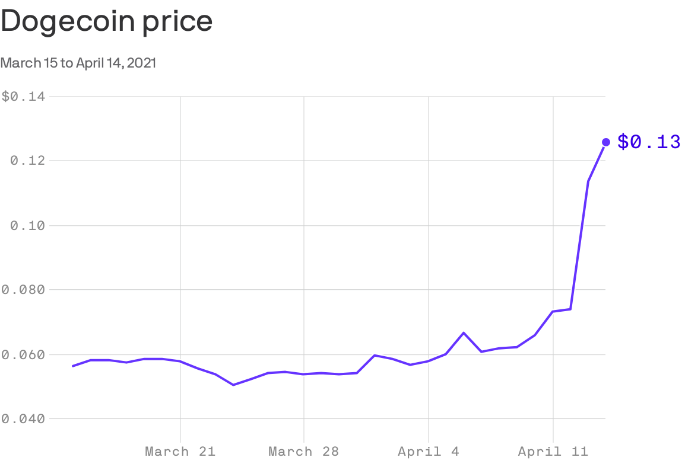
Task: Click the purple endpoint dot on the line
Action: coord(606,142)
